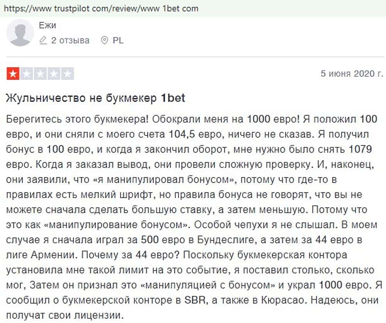
Task: Open the "2 отзыва" reviews count
Action: click(x=70, y=40)
